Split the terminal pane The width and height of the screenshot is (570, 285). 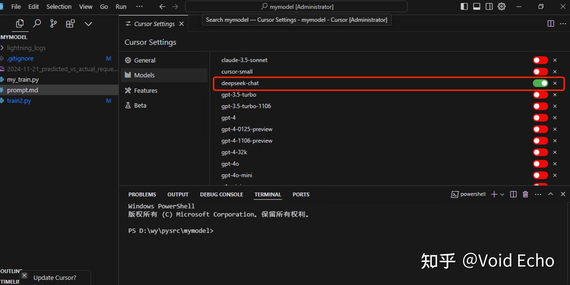tap(513, 194)
